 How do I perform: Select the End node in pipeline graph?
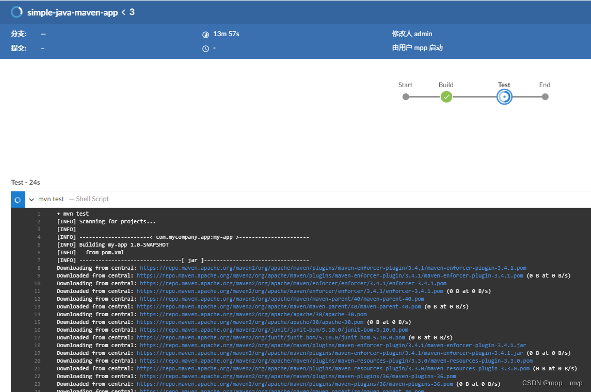point(545,97)
